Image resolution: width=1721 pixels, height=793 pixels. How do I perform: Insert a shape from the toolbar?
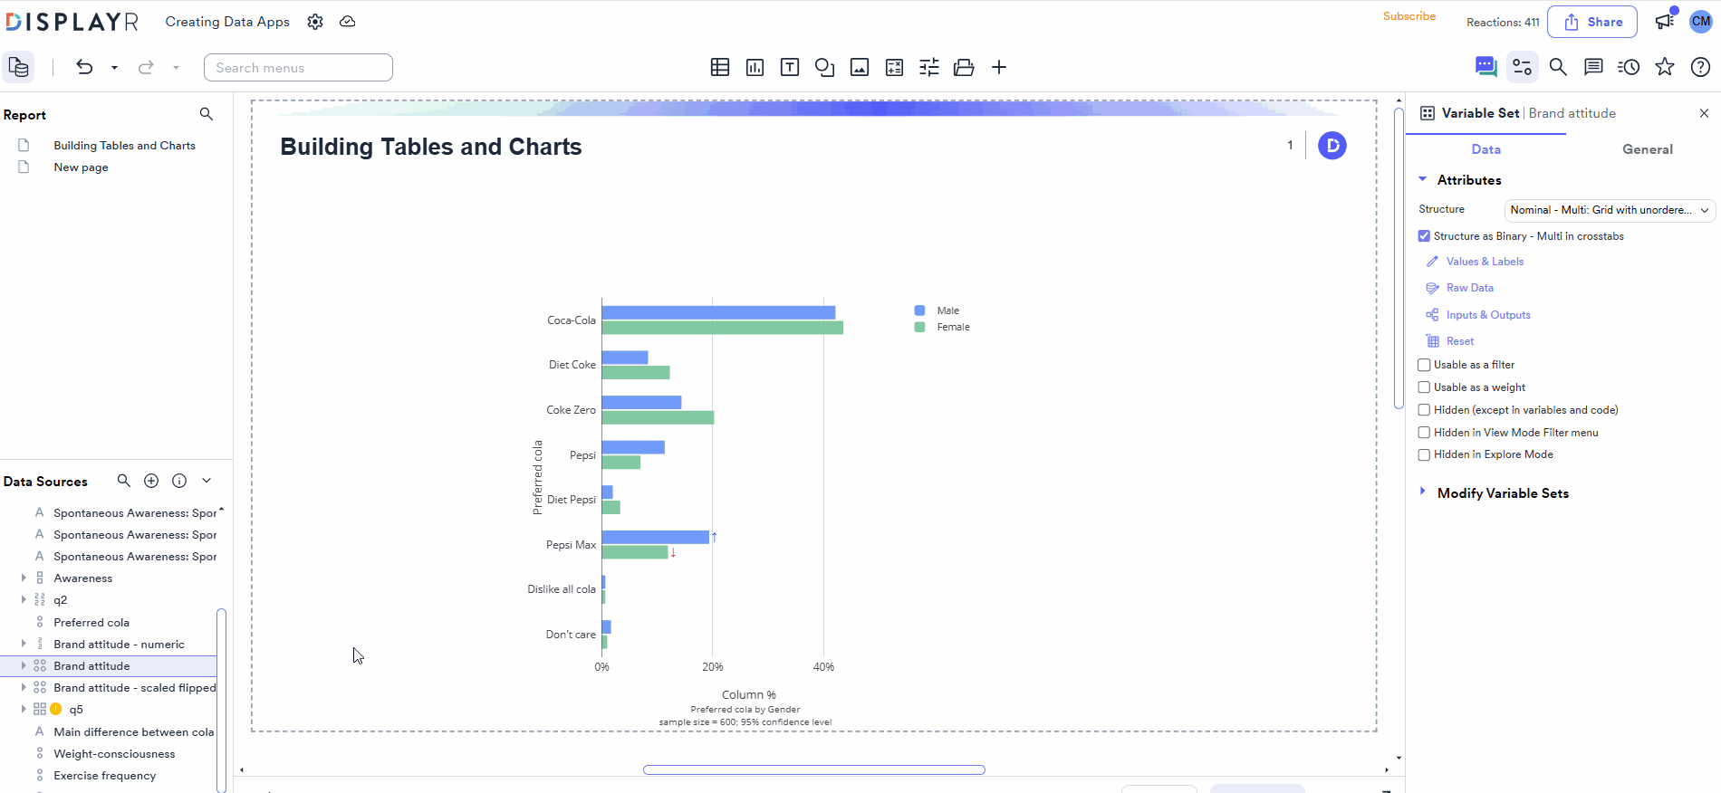pos(824,67)
